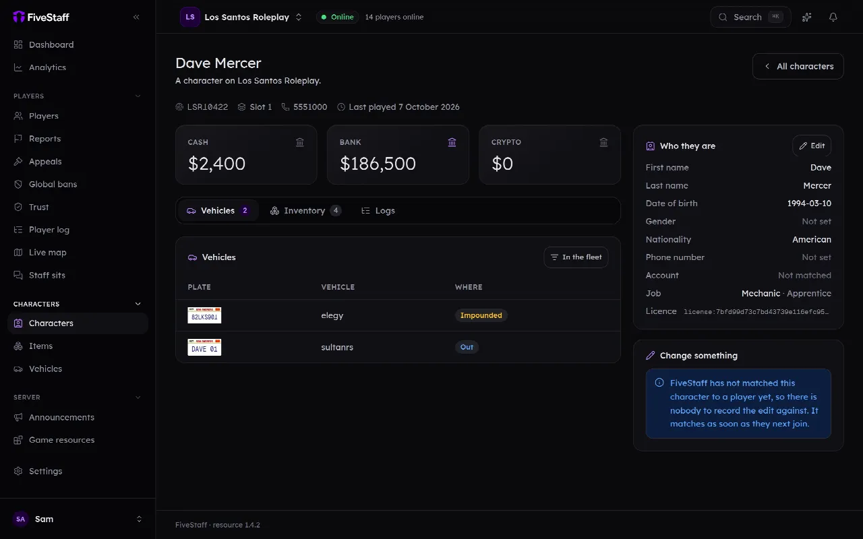Open Global bans
This screenshot has width=863, height=539.
tap(78, 184)
